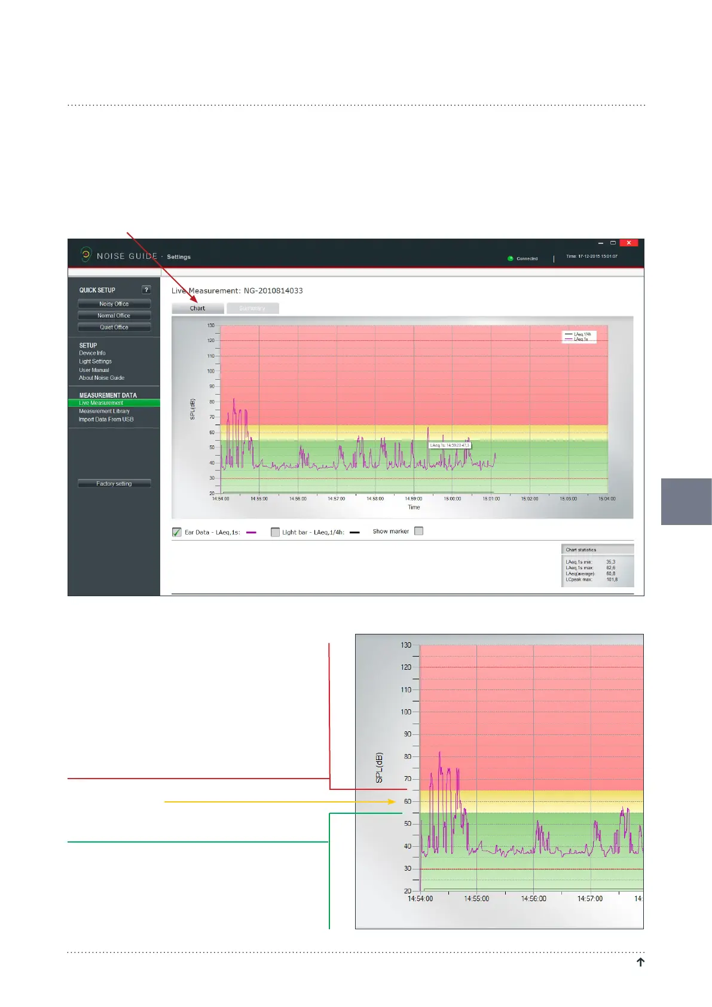Click the magenta Ear Data line swatch
The width and height of the screenshot is (712, 1007).
[252, 532]
